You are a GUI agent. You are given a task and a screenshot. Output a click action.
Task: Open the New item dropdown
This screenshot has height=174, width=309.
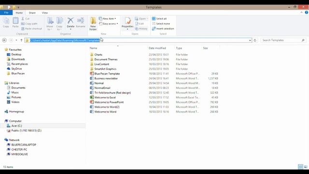(x=107, y=18)
